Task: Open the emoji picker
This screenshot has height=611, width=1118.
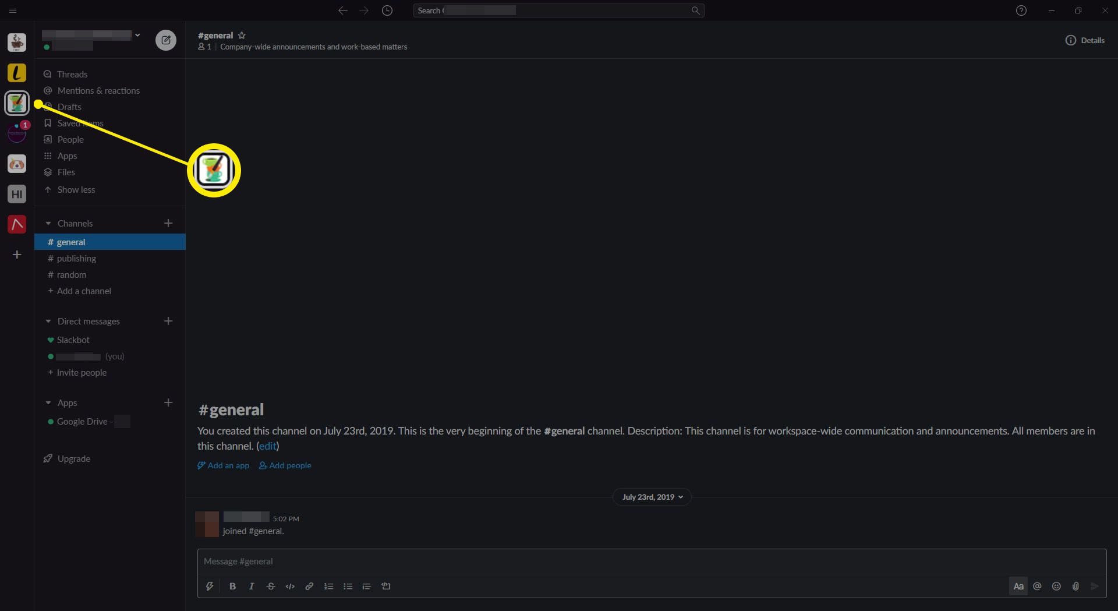Action: point(1056,586)
